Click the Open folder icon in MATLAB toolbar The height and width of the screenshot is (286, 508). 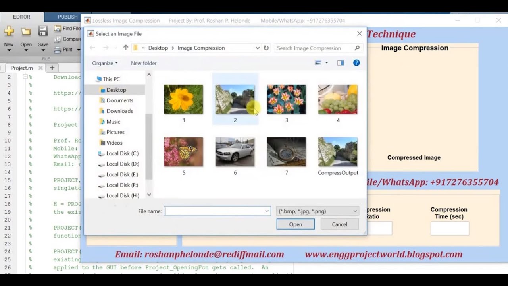[x=26, y=31]
